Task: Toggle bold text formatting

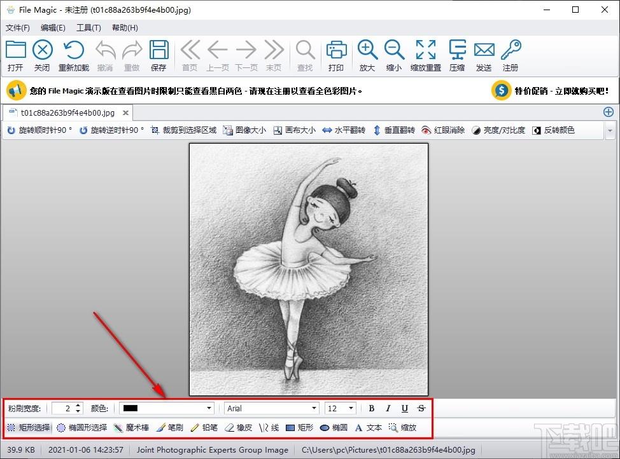Action: (372, 408)
